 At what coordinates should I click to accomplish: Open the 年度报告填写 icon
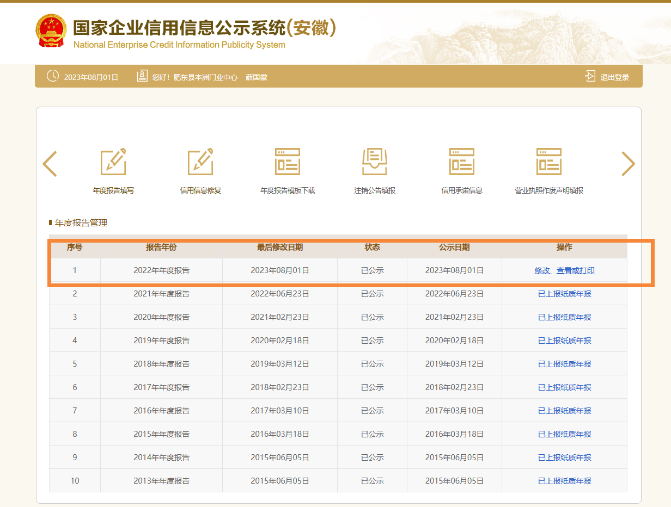(113, 162)
